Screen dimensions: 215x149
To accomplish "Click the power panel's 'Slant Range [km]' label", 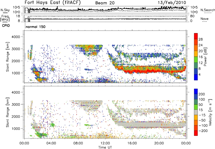I will click(x=8, y=57).
